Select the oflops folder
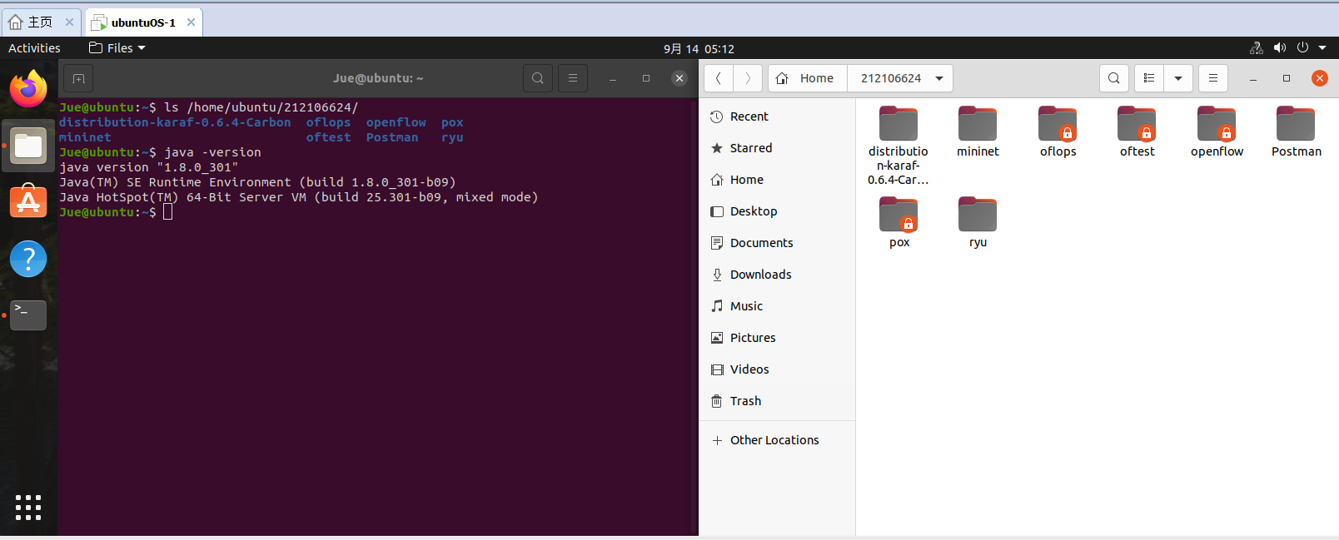 (1058, 131)
